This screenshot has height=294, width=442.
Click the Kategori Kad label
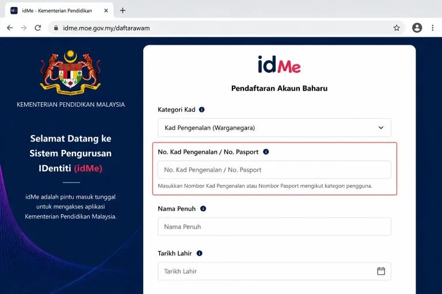pyautogui.click(x=177, y=110)
